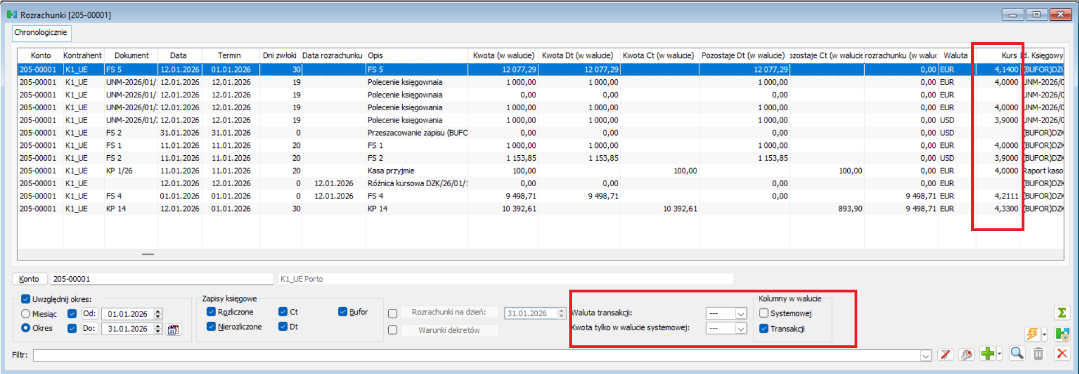Screen dimensions: 1079x374
Task: Click the trash bin delete icon
Action: click(1038, 353)
